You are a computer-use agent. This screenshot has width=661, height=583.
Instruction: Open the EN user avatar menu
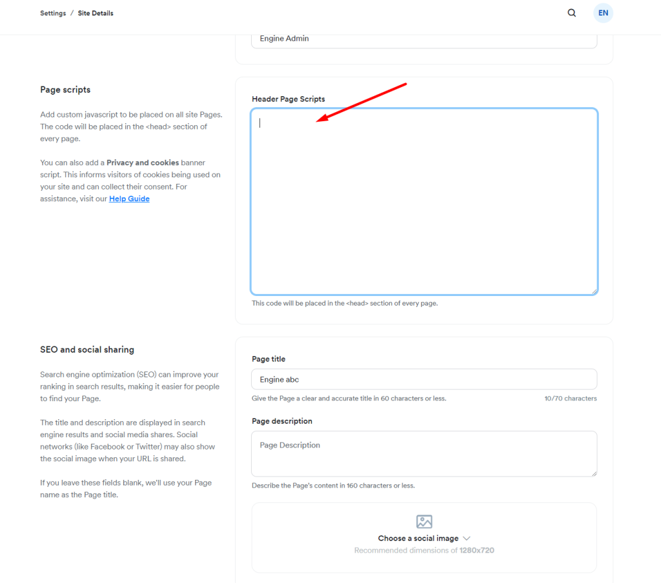tap(603, 13)
